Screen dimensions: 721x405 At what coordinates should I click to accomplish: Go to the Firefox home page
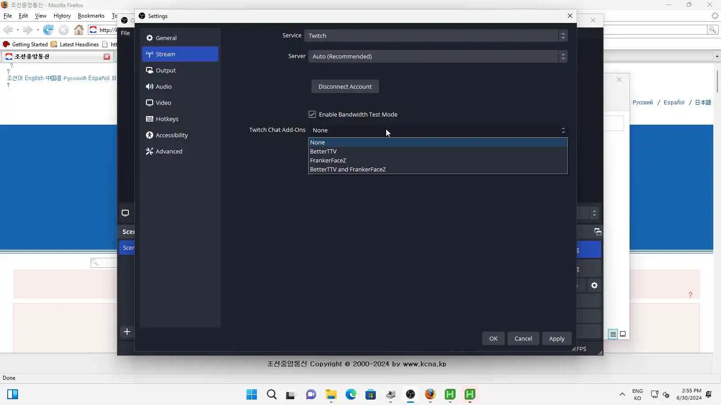click(79, 30)
